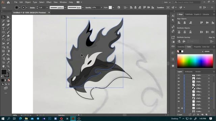Select the Artboard tool
This screenshot has height=121, width=216.
click(3, 63)
